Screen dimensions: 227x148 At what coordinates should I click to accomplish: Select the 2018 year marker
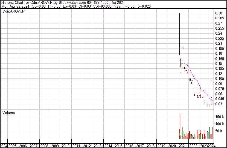pyautogui.click(x=151, y=146)
